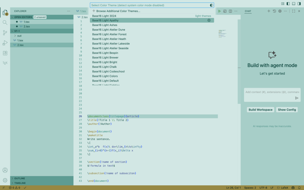Toggle the primary side bar visibility
This screenshot has width=304, height=190.
[x=288, y=4]
